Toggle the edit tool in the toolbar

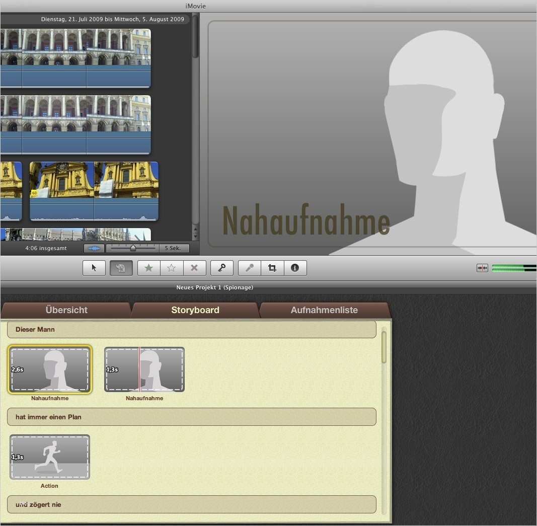[x=121, y=268]
